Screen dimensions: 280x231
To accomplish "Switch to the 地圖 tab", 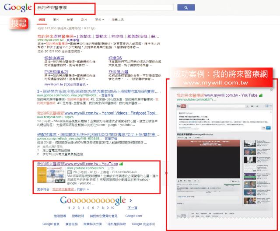I will point(70,20).
